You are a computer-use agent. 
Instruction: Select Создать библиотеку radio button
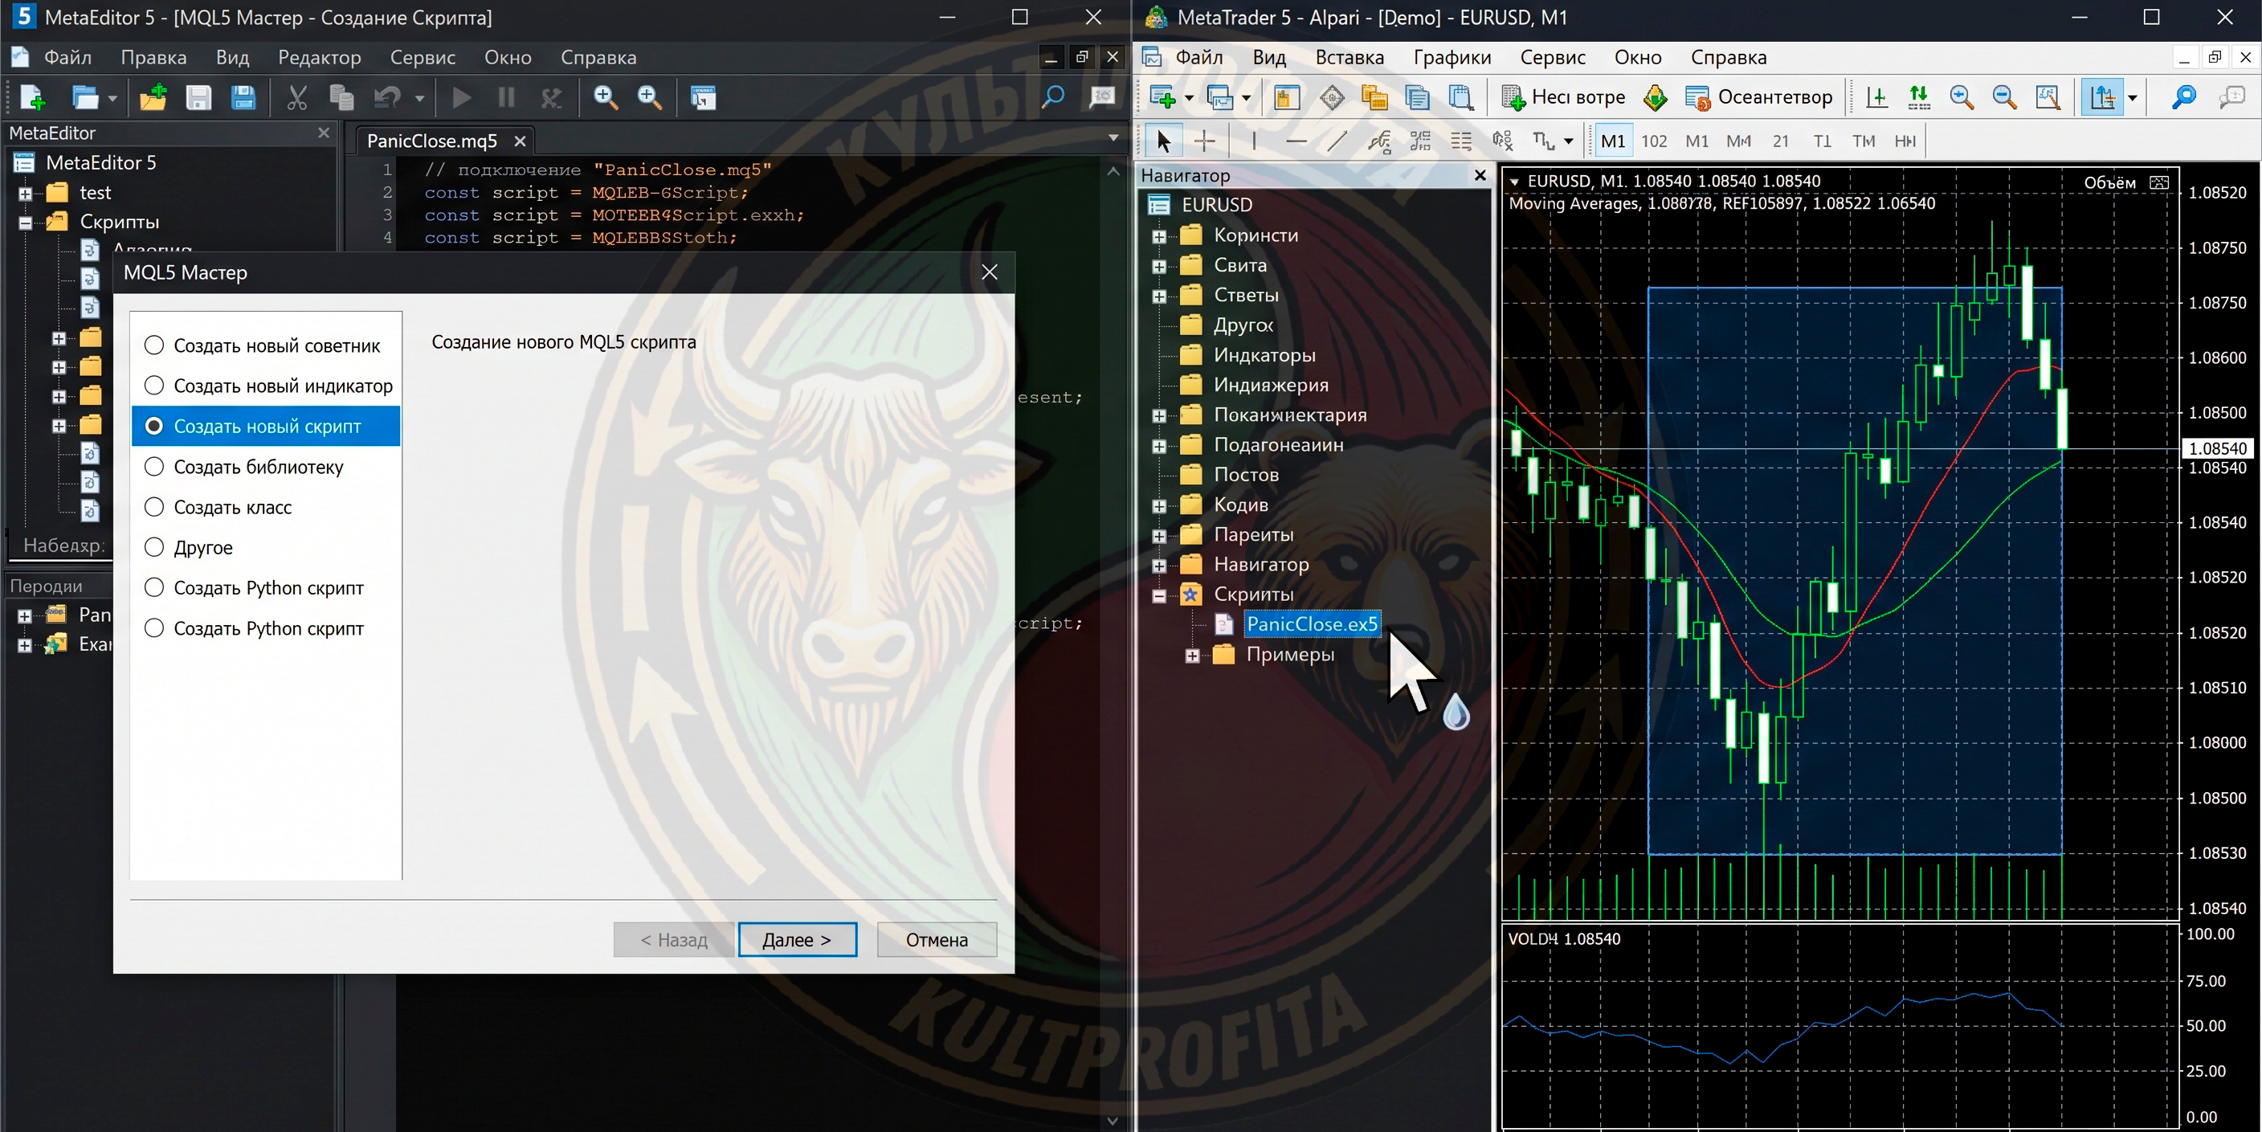click(x=153, y=466)
